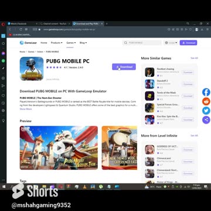Expand the Blog dropdown menu
211x211 pixels.
tap(83, 43)
